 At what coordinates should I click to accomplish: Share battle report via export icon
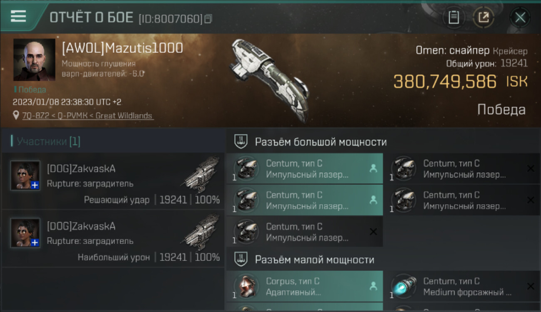[483, 17]
